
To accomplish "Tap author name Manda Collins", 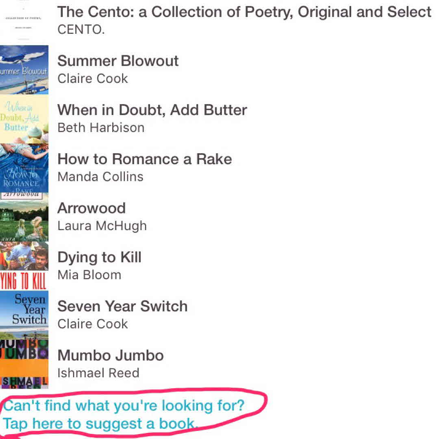I will tap(100, 177).
